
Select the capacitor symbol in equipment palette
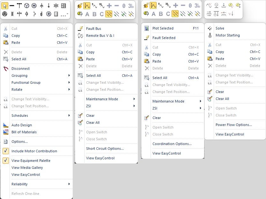pyautogui.click(x=41, y=6)
